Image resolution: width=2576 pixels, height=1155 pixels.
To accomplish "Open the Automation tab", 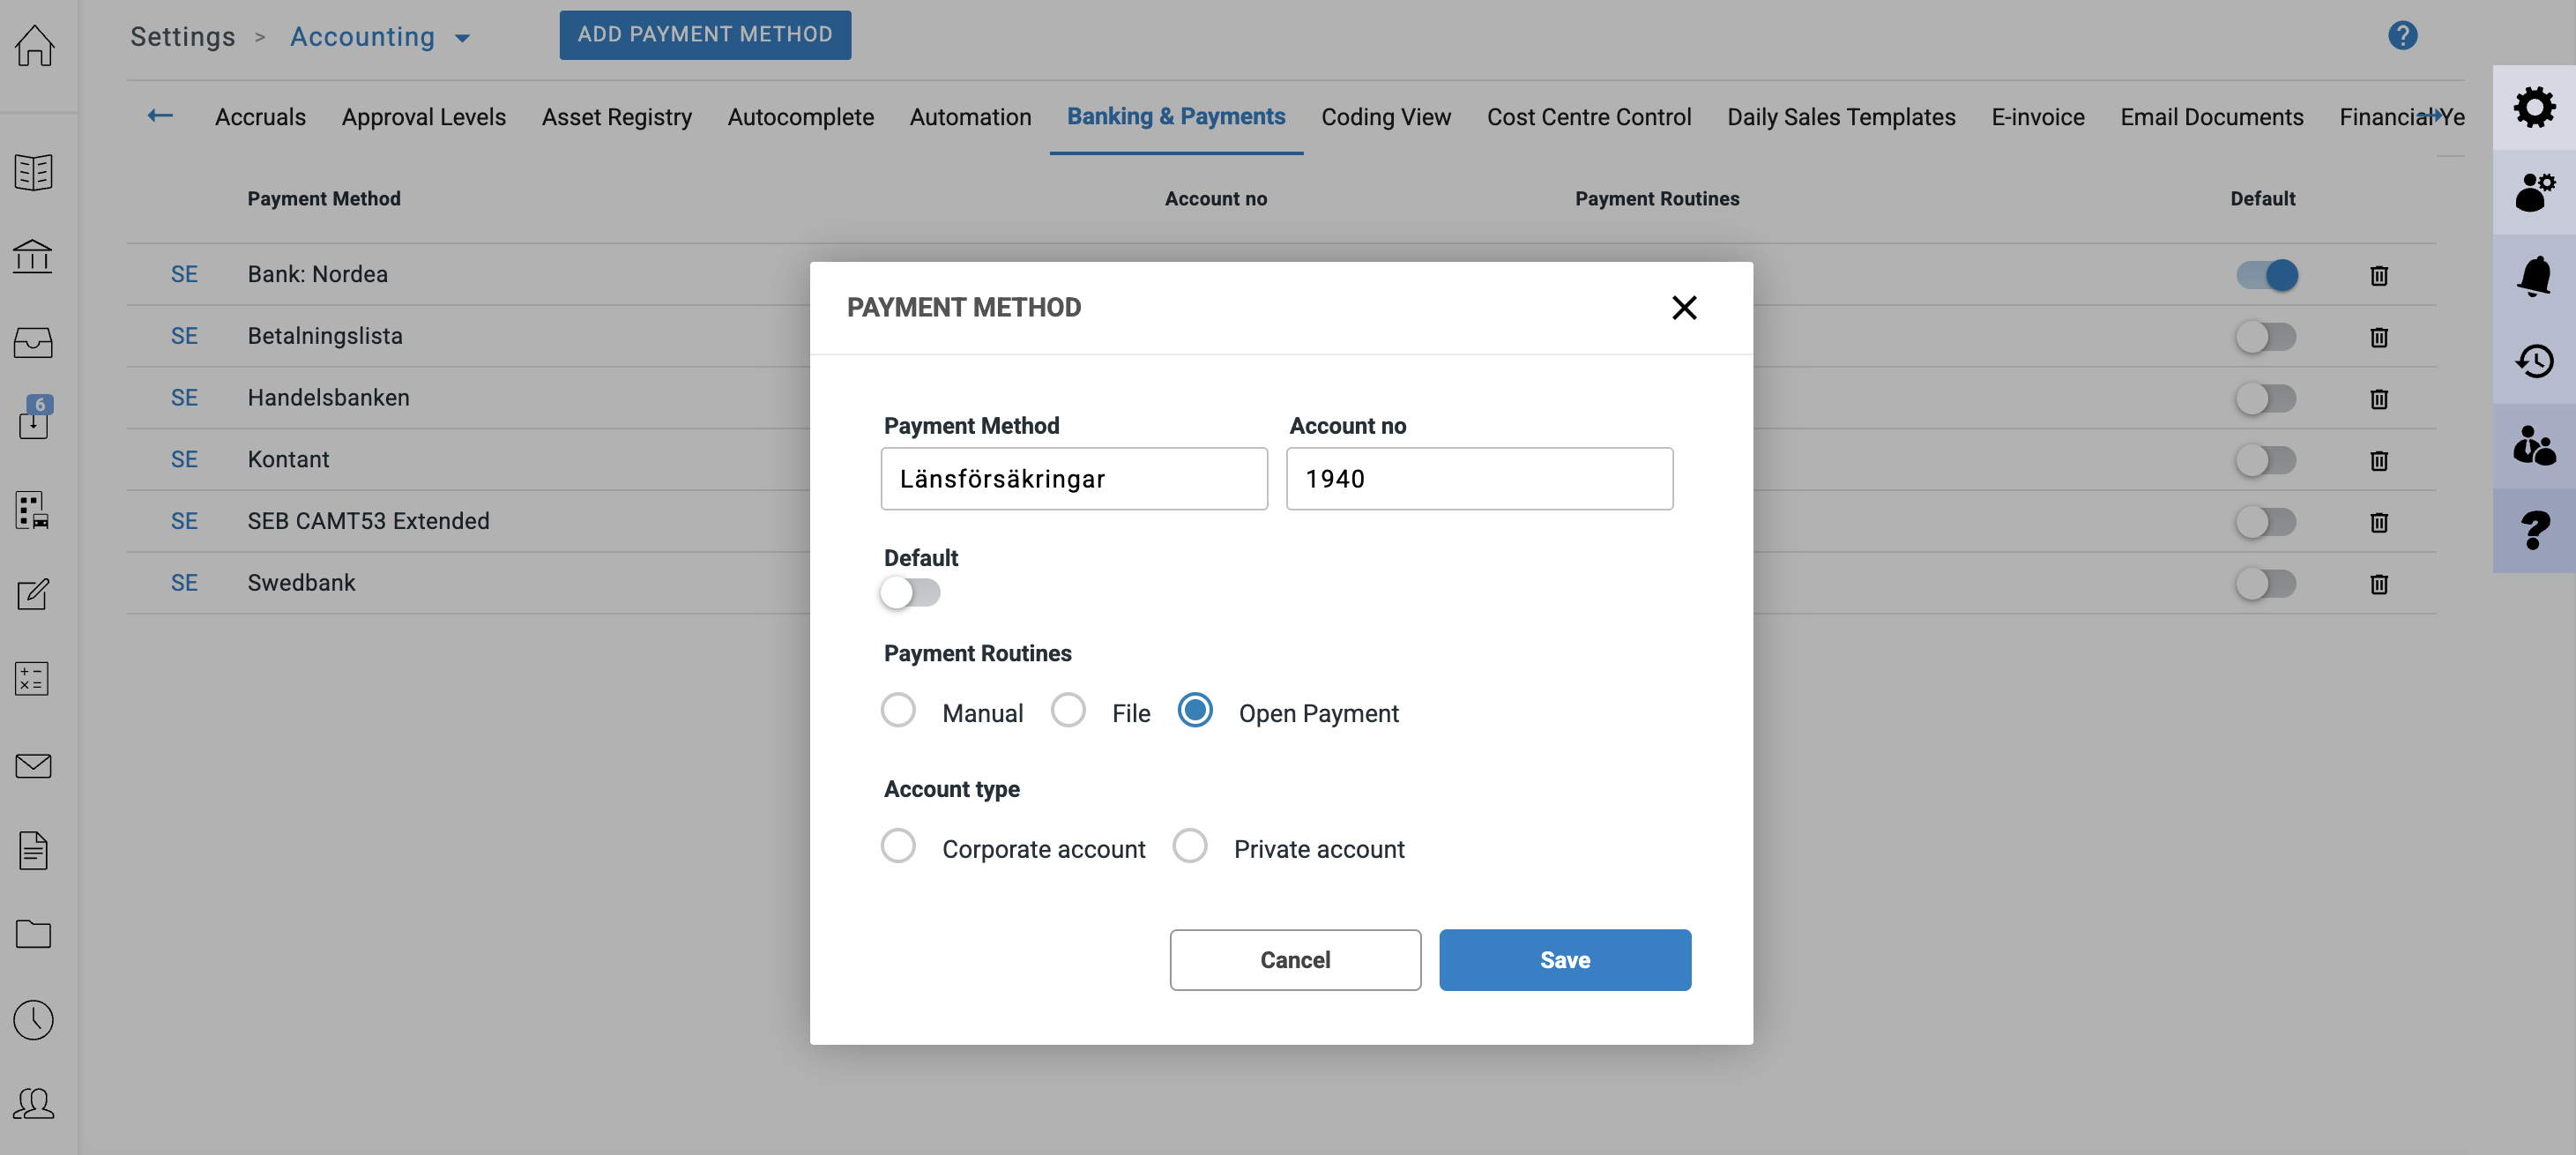I will pos(969,117).
